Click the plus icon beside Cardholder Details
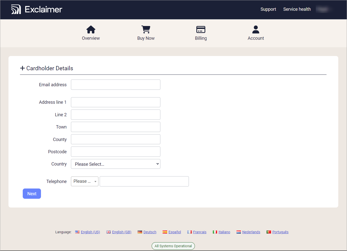The width and height of the screenshot is (347, 251). (x=22, y=68)
